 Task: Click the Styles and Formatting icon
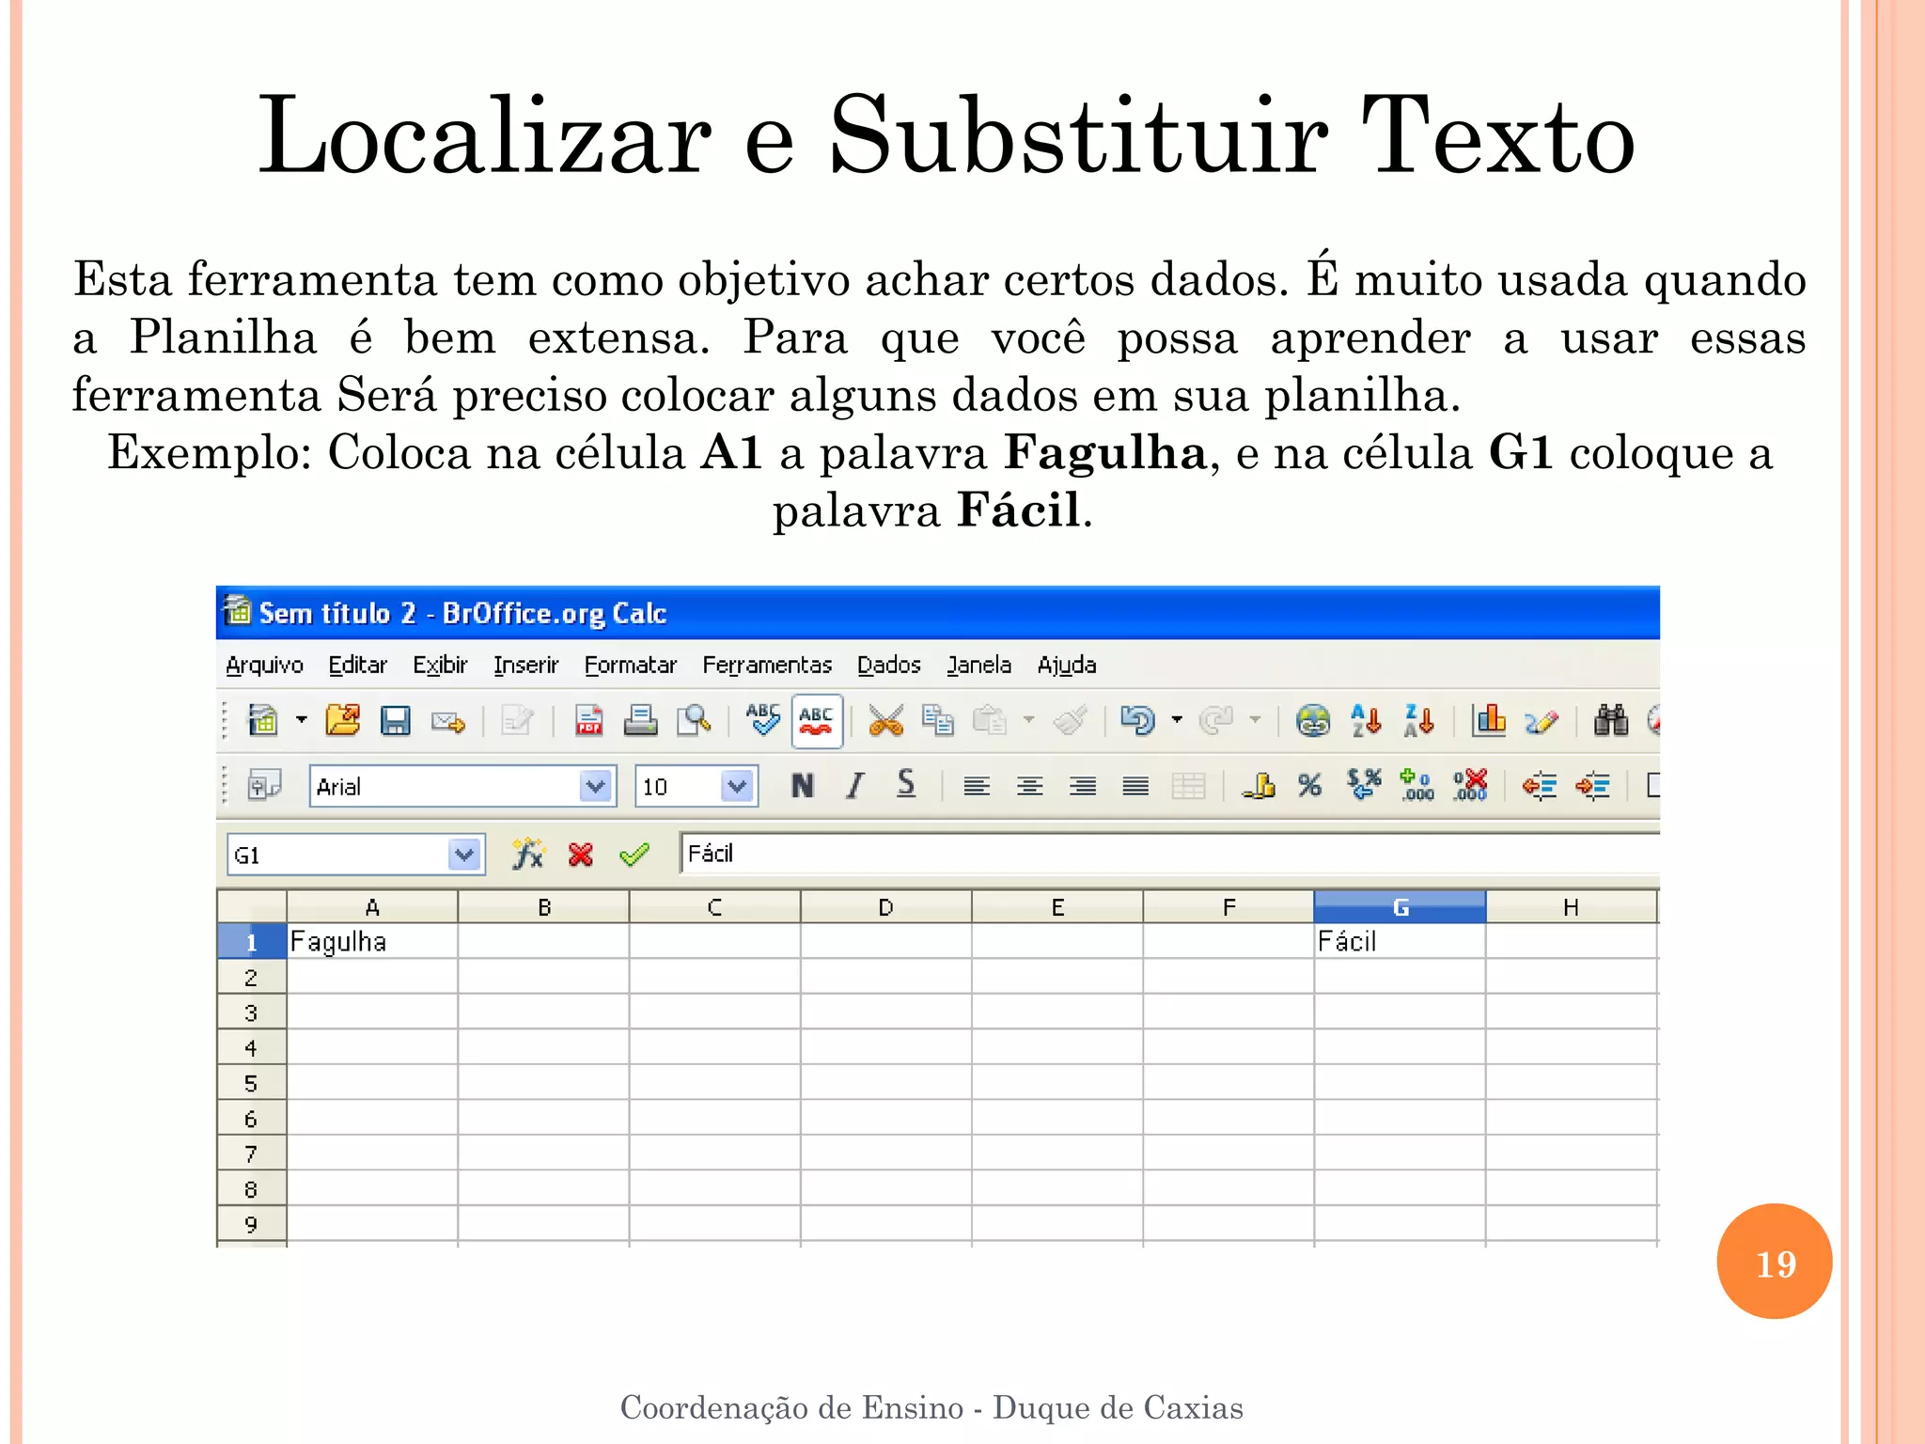(264, 785)
